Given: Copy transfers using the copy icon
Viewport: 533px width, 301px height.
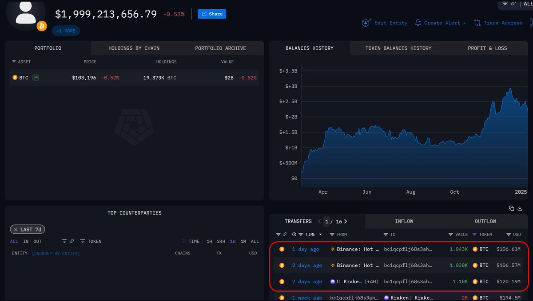Looking at the screenshot, I should click(x=511, y=208).
